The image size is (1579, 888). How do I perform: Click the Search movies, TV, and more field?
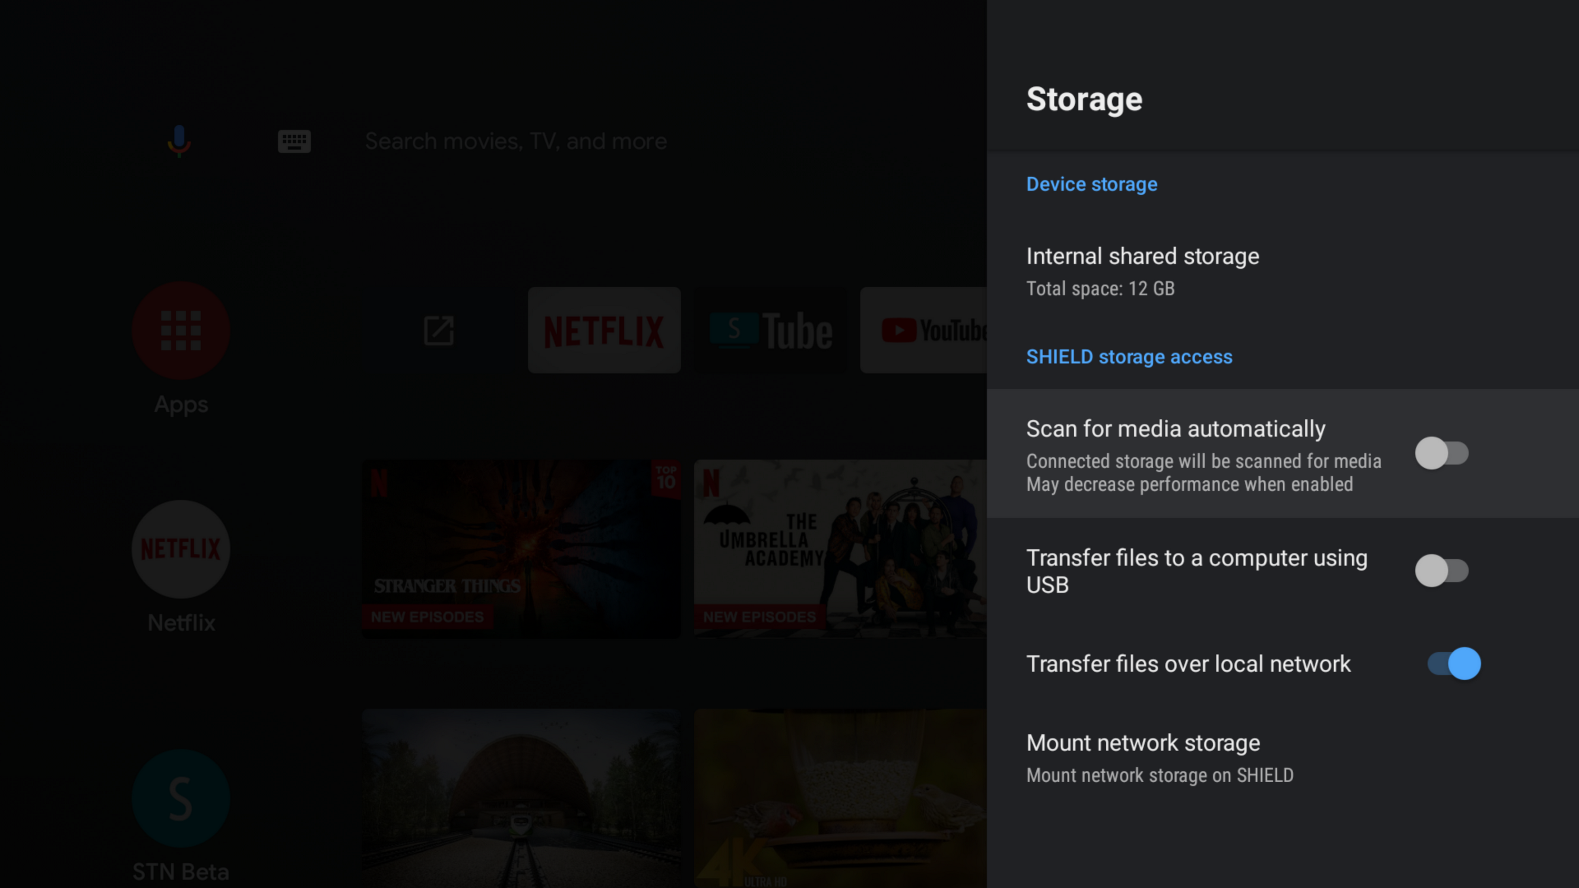pyautogui.click(x=515, y=142)
